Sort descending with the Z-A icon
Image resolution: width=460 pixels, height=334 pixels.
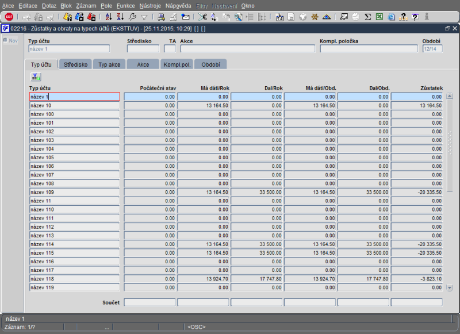tap(120, 17)
